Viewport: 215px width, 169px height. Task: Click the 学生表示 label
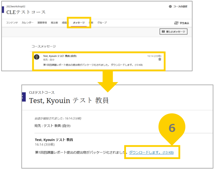(x=184, y=23)
